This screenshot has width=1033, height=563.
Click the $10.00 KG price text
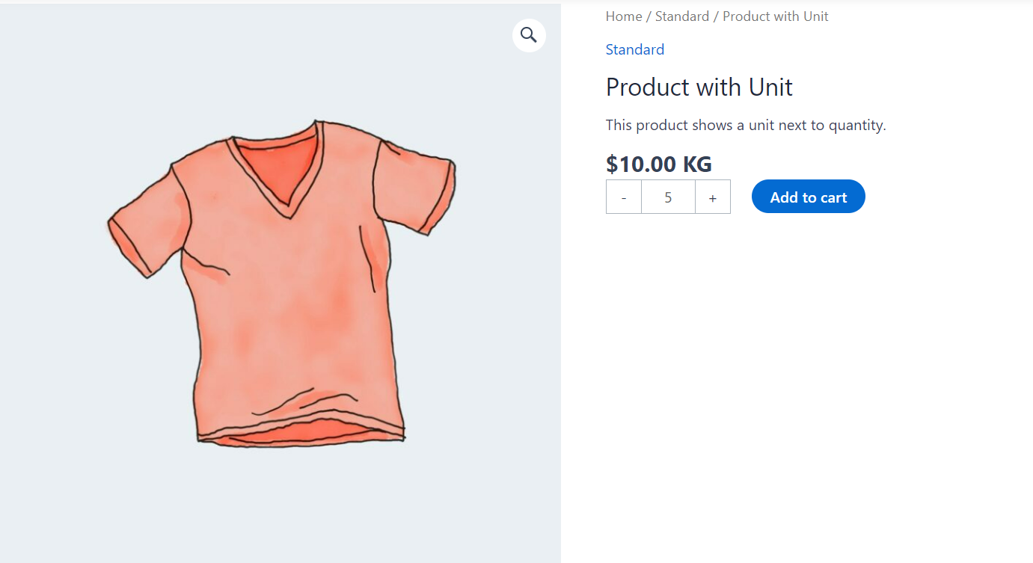point(657,164)
